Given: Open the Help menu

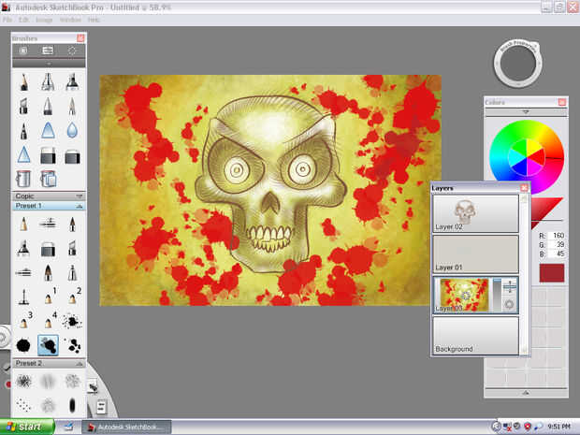Looking at the screenshot, I should pos(94,20).
